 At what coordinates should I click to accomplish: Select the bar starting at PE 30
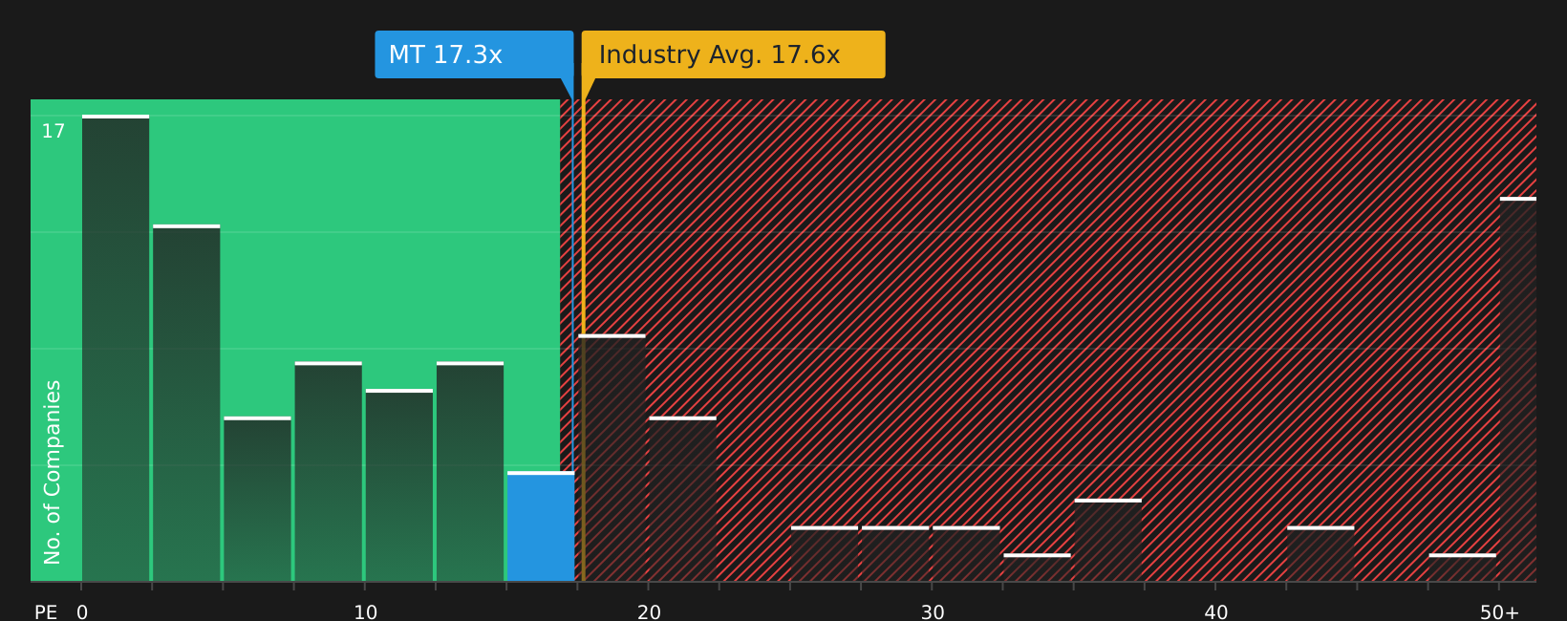pyautogui.click(x=966, y=553)
